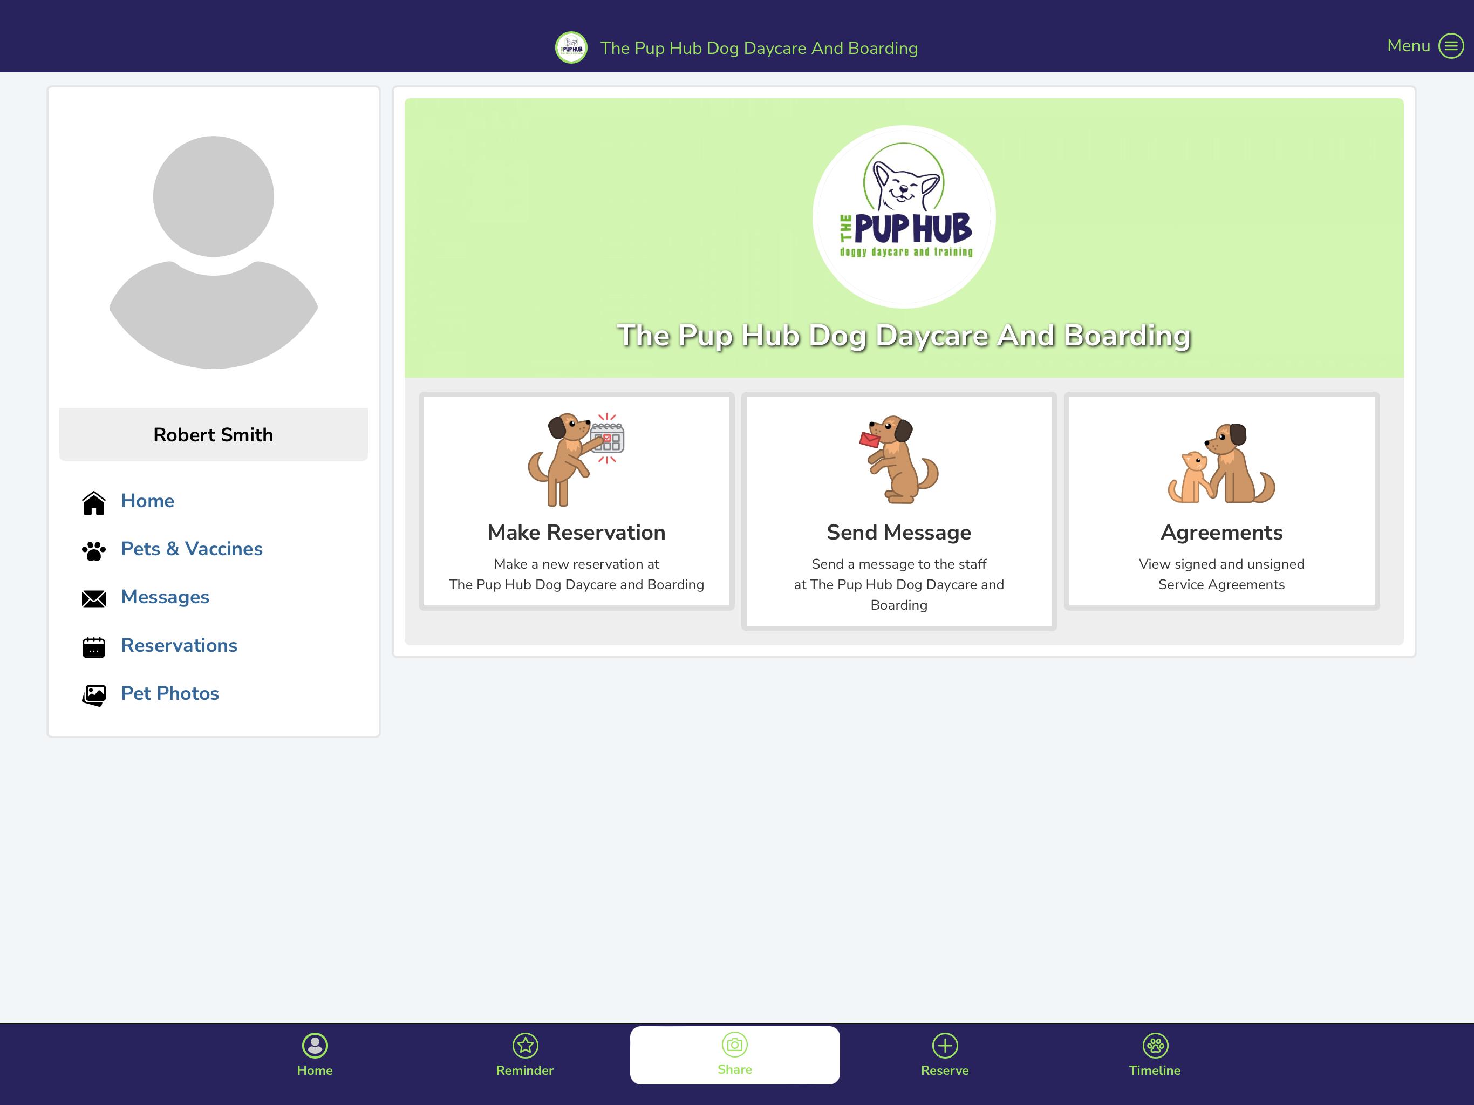
Task: Click the house icon beside Home
Action: pos(94,502)
